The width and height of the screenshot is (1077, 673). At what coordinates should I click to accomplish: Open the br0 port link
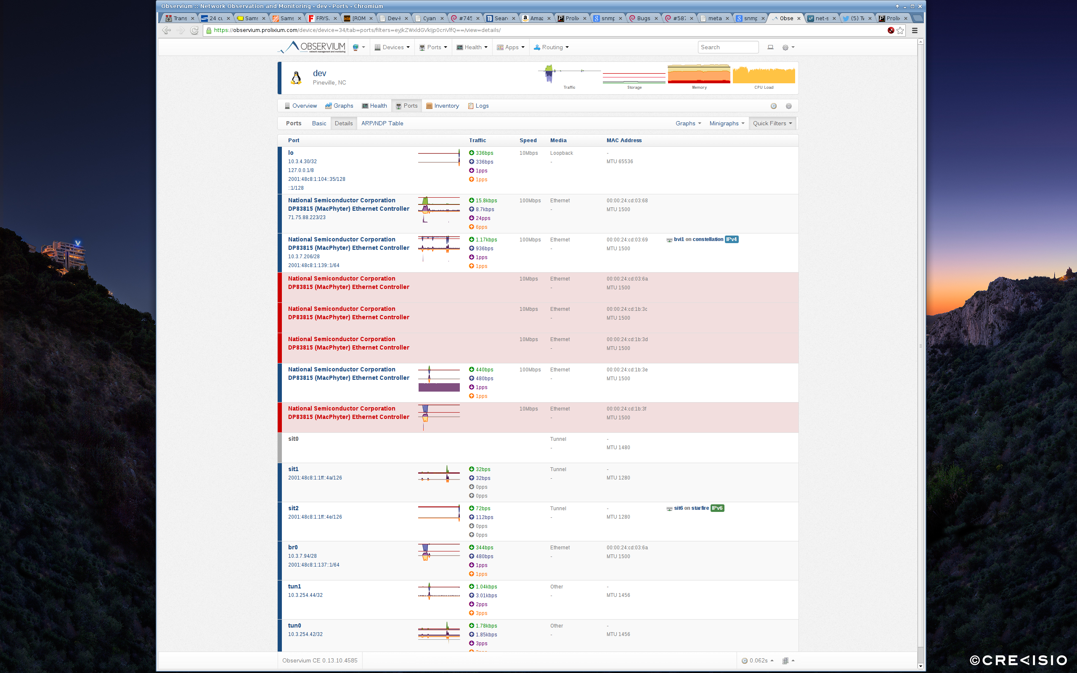293,548
